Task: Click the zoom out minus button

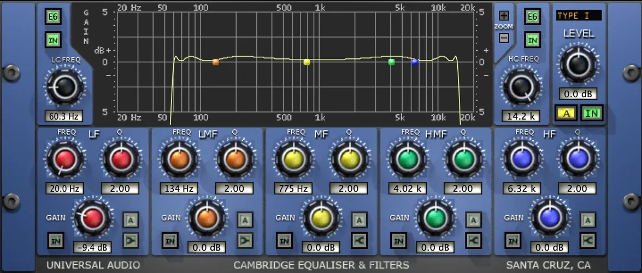Action: pos(504,38)
